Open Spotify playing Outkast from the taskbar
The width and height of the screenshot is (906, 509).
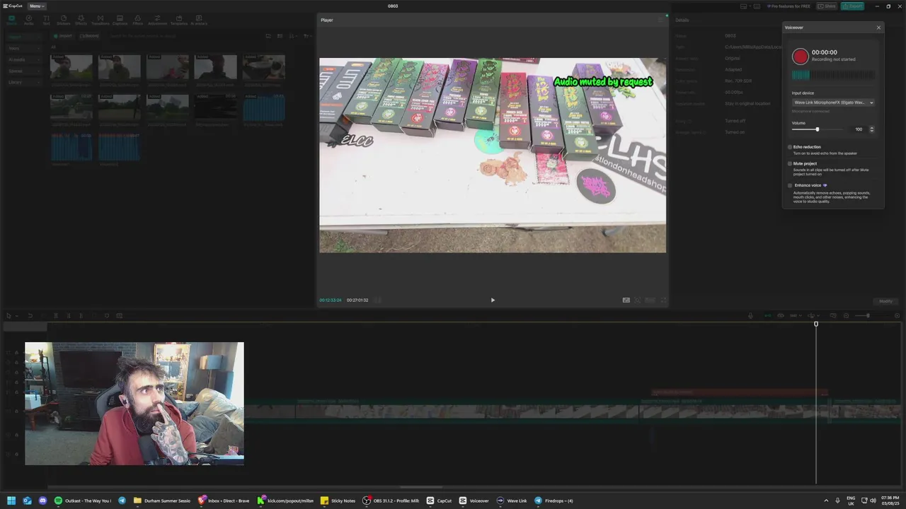pos(83,501)
